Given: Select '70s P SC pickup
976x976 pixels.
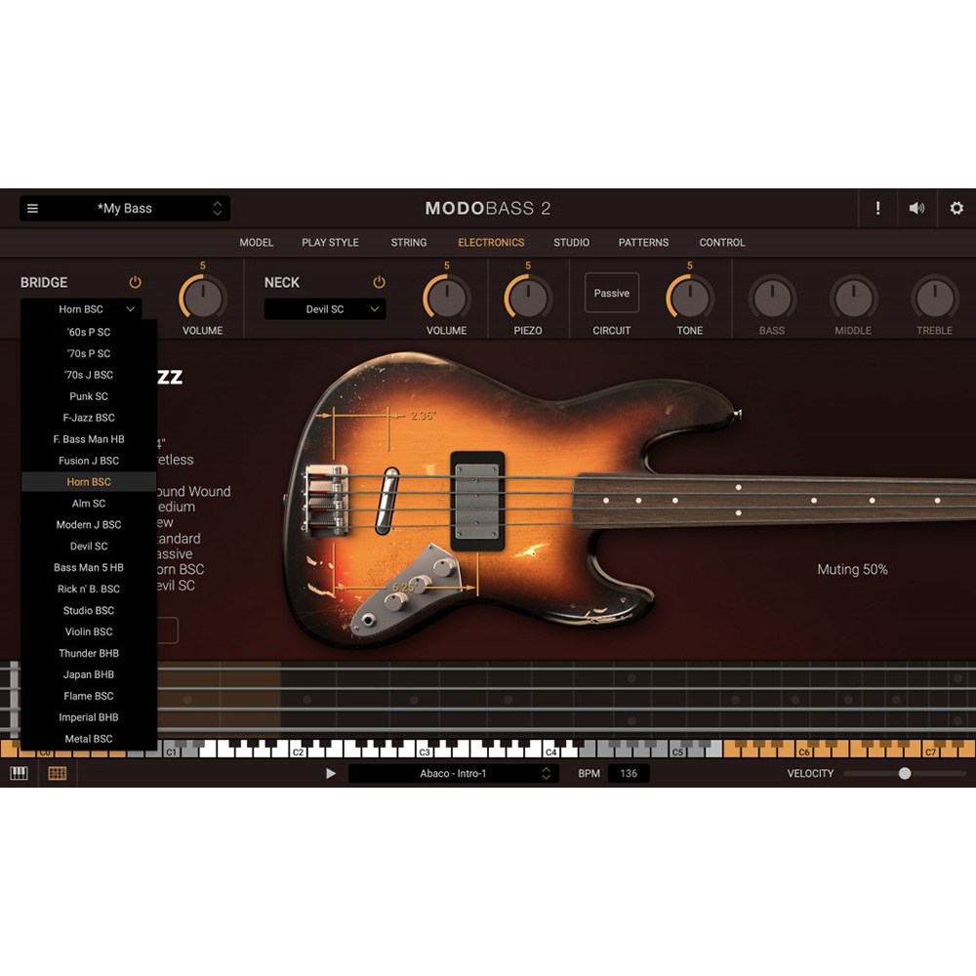Looking at the screenshot, I should (89, 353).
